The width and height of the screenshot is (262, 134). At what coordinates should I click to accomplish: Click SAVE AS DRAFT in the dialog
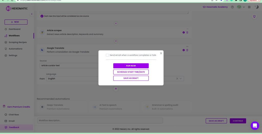[x=131, y=78]
